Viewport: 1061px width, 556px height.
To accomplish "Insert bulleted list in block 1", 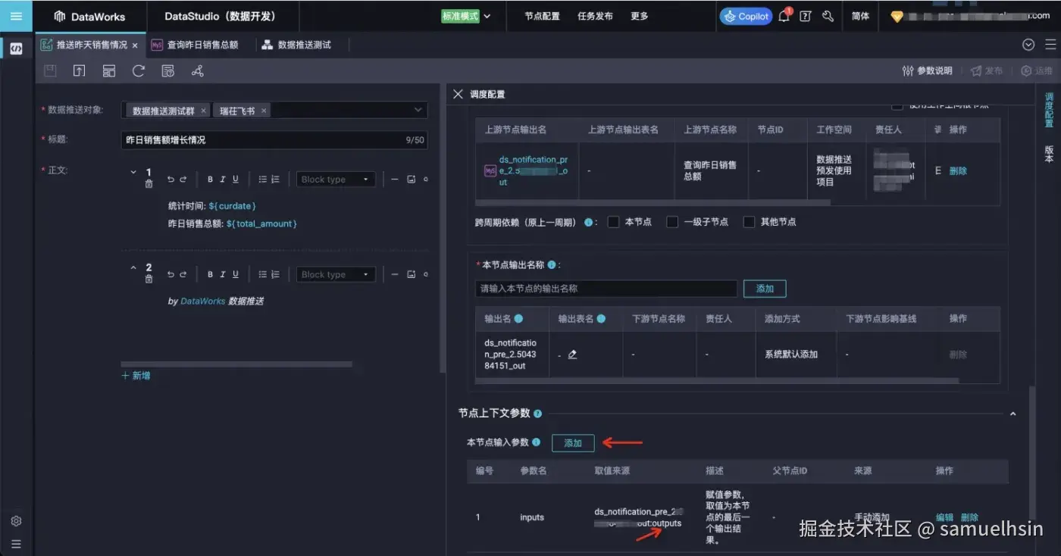I will (262, 180).
